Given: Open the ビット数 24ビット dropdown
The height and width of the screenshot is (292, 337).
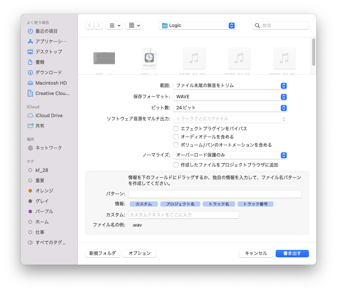Looking at the screenshot, I should (230, 108).
